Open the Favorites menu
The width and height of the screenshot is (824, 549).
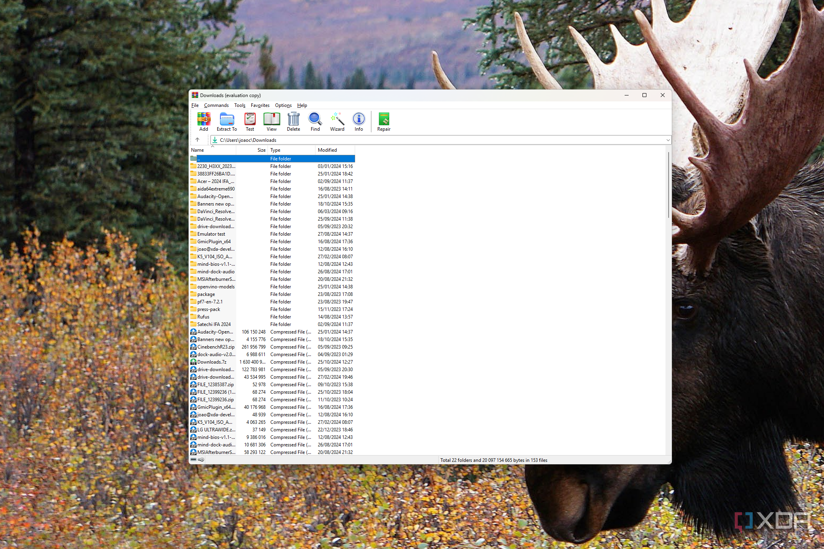[260, 105]
